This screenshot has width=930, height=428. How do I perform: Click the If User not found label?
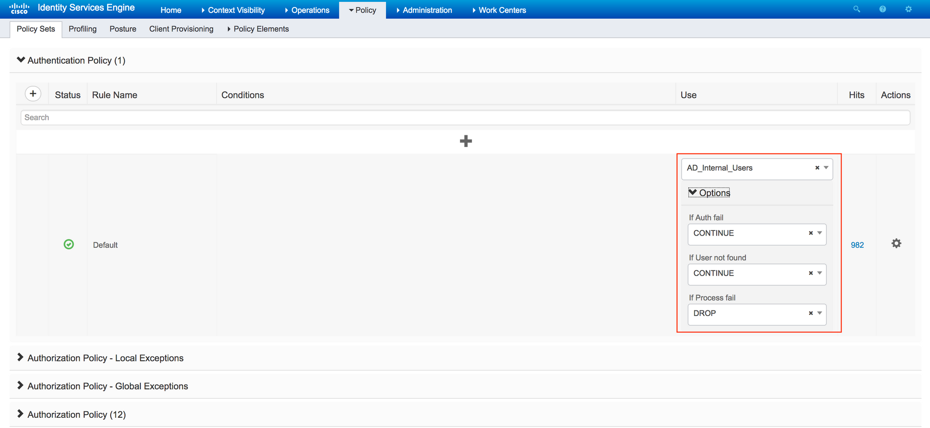point(717,257)
